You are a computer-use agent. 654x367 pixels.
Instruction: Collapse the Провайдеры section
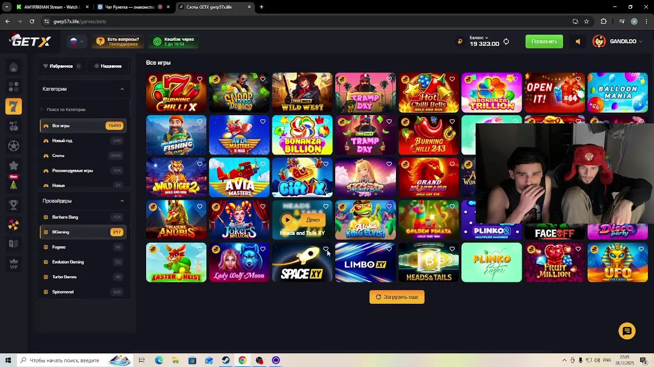pos(122,201)
